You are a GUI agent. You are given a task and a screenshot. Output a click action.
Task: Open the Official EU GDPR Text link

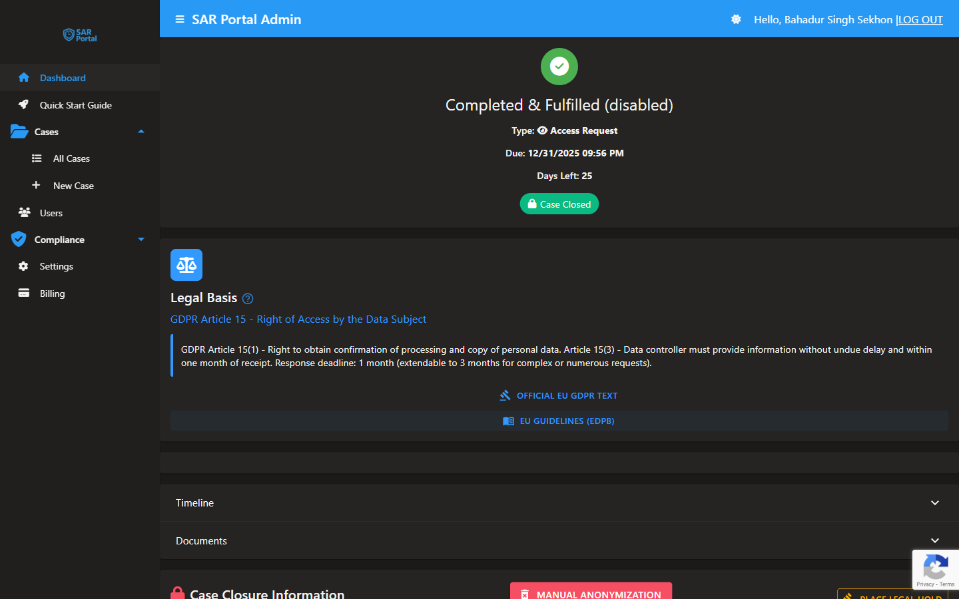pyautogui.click(x=558, y=395)
